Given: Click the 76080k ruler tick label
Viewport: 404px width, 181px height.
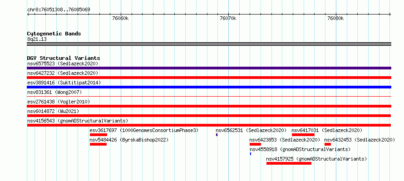Looking at the screenshot, I should click(335, 18).
